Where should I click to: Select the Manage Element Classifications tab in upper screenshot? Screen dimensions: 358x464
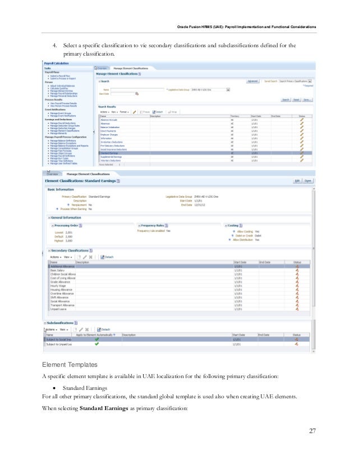point(130,68)
